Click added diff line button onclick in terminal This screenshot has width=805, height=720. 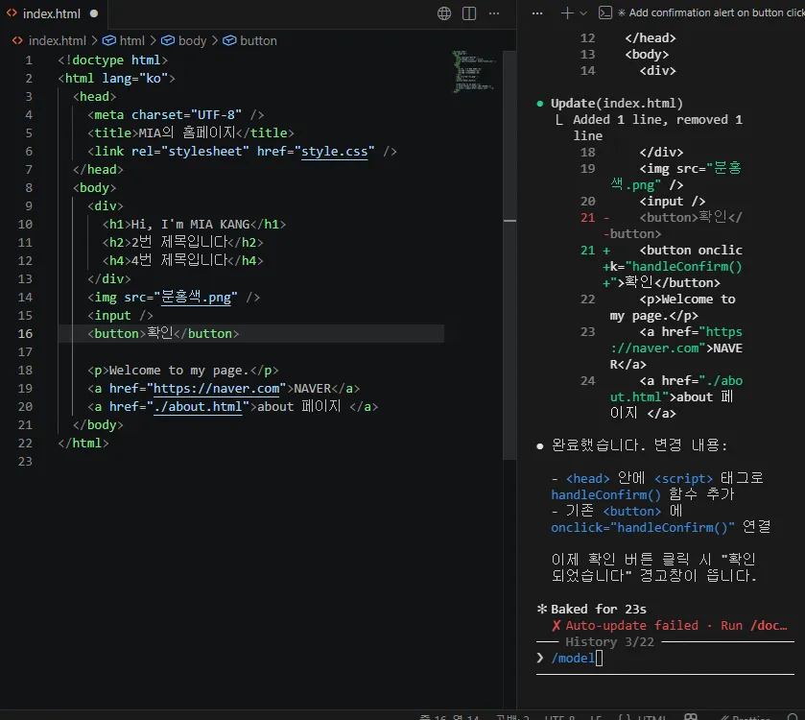tap(661, 267)
